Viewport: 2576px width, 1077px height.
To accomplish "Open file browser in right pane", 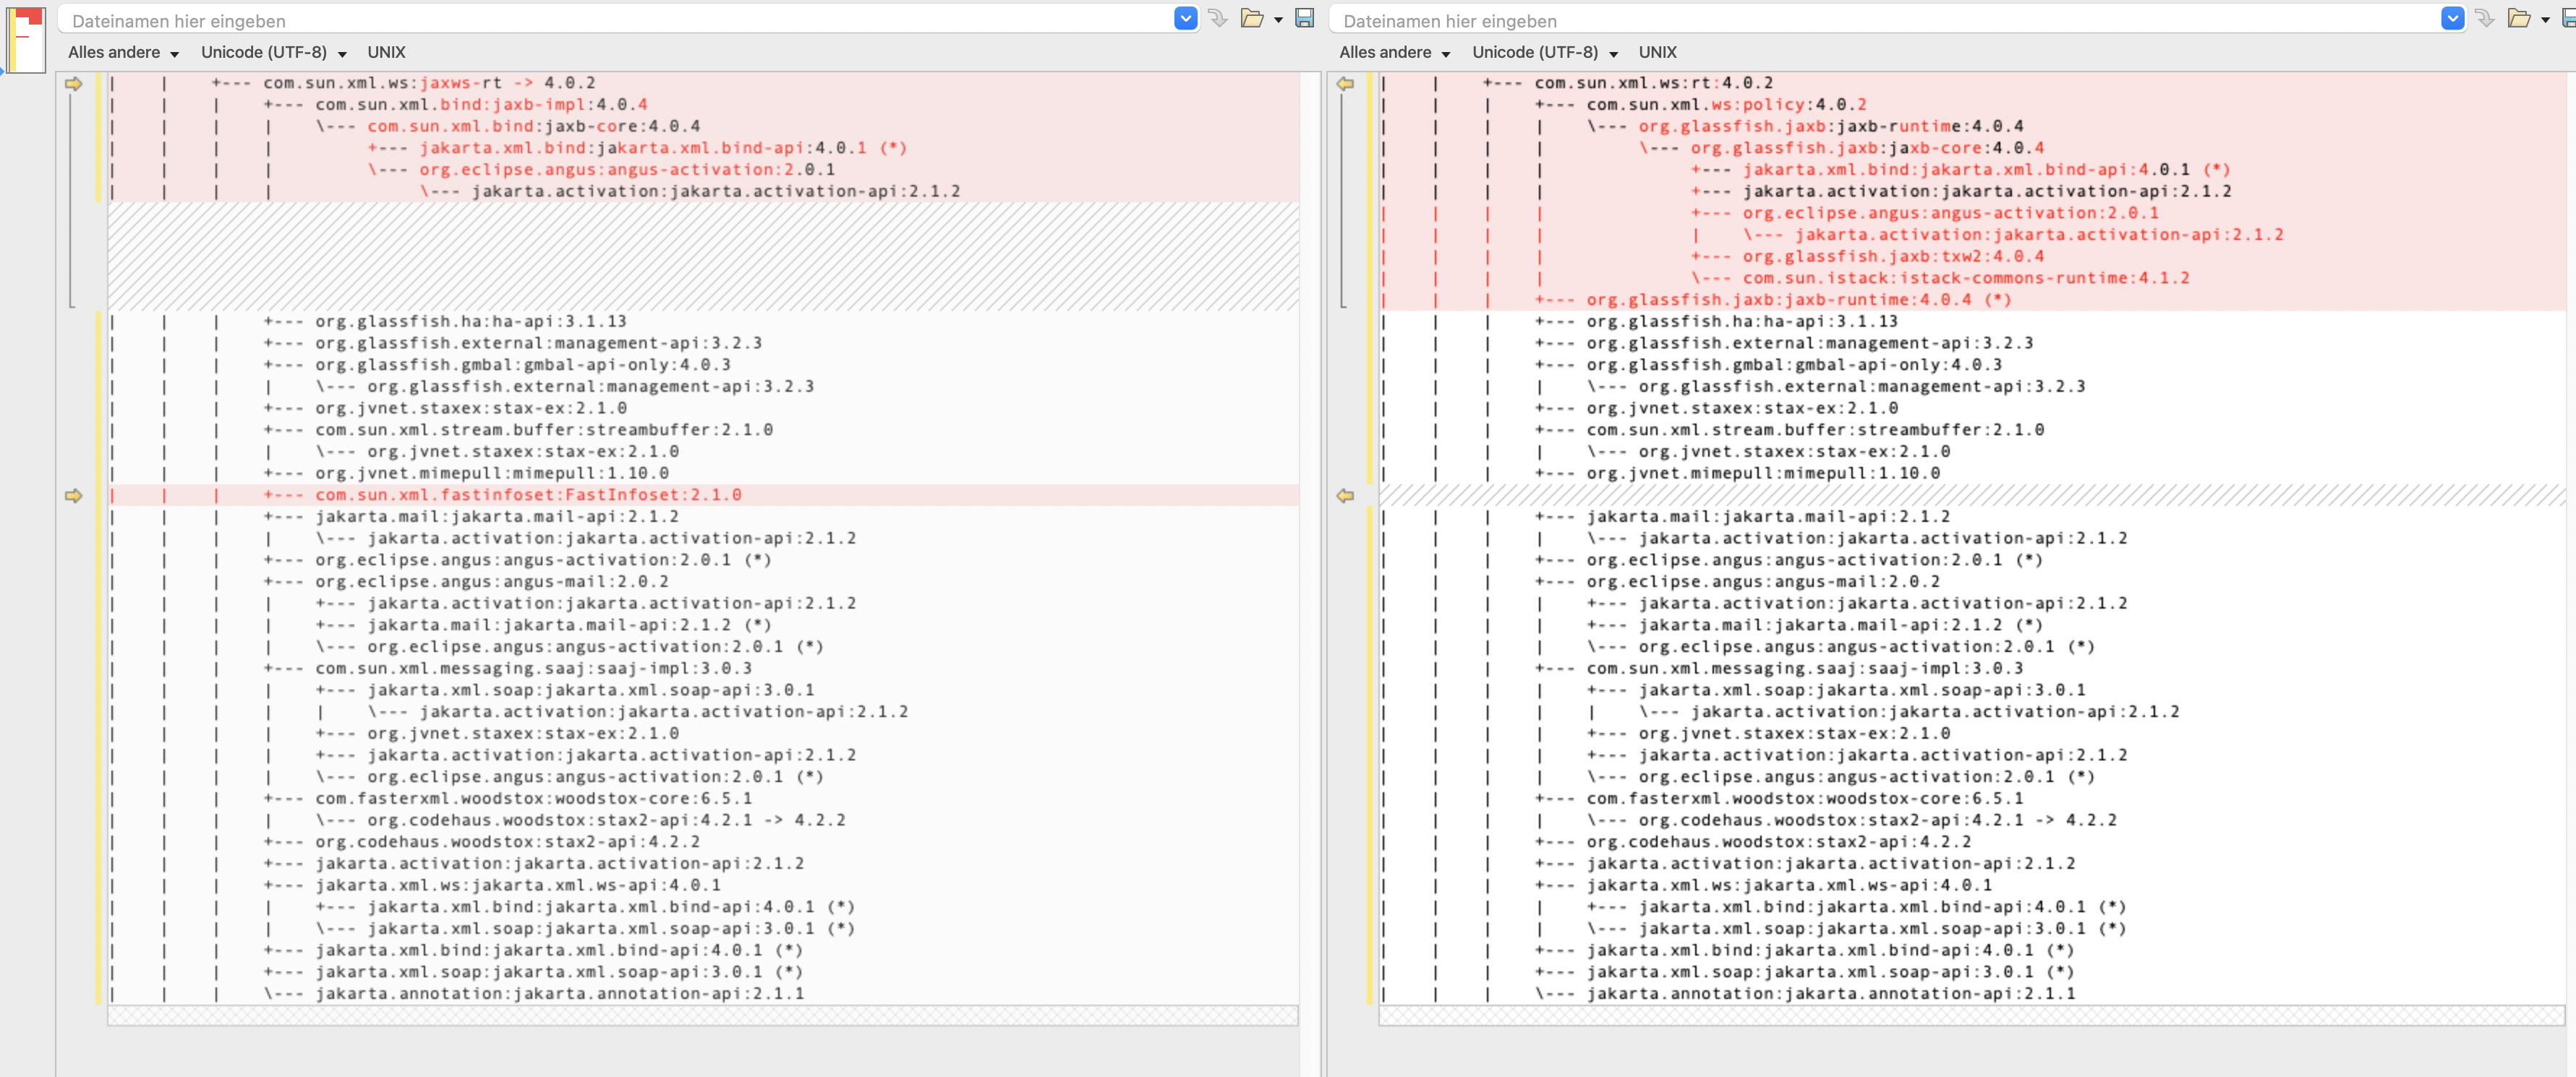I will (x=2518, y=18).
